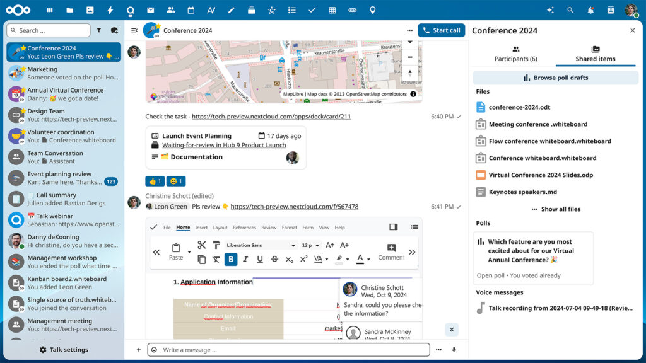646x363 pixels.
Task: Open the Calendar app icon
Action: 191,10
